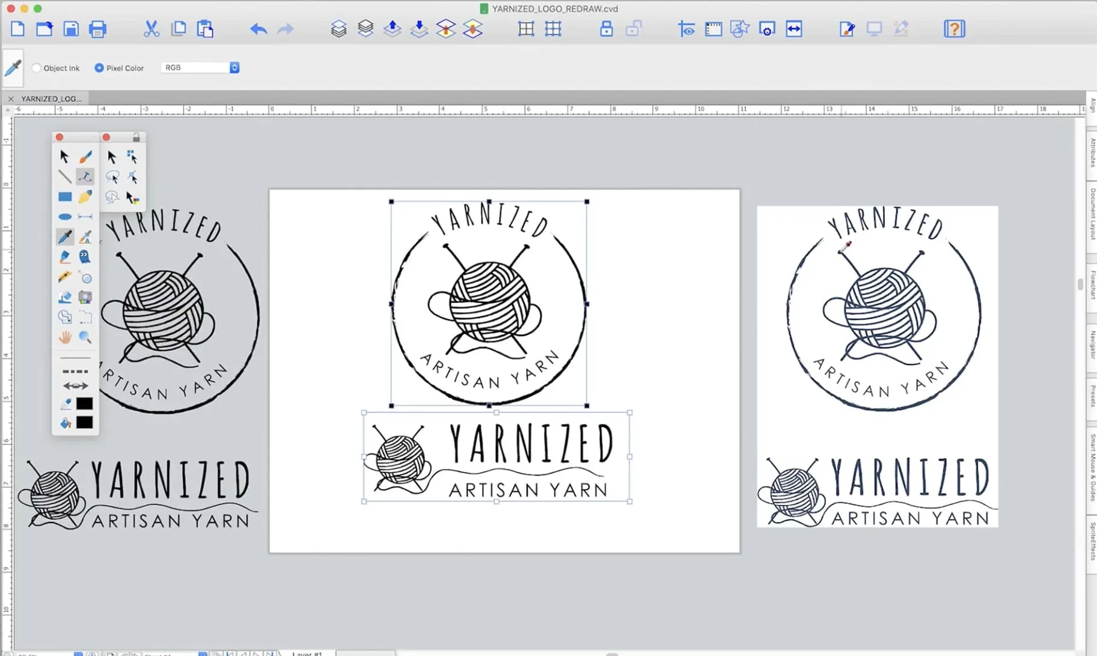
Task: Select the Object Ink radio button
Action: coord(55,68)
